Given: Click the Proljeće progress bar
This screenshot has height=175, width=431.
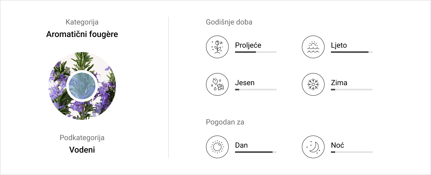Looking at the screenshot, I should point(256,52).
